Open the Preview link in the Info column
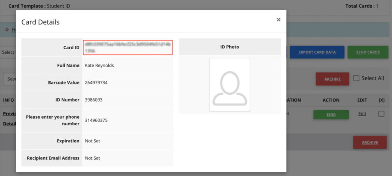 point(8,114)
